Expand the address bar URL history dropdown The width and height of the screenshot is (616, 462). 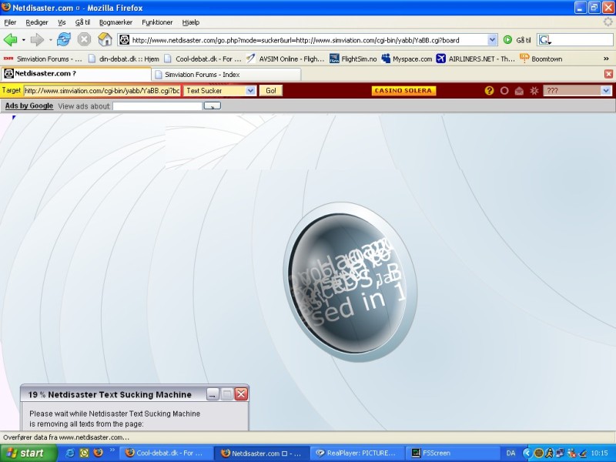493,40
